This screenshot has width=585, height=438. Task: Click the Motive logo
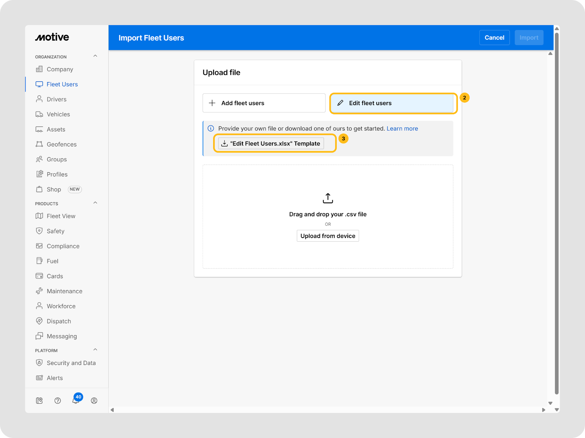52,37
